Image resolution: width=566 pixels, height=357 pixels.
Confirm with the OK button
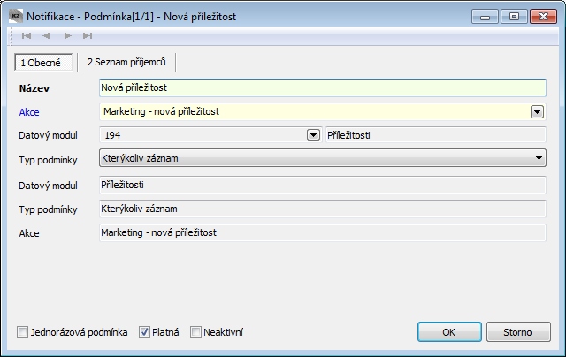tap(449, 331)
